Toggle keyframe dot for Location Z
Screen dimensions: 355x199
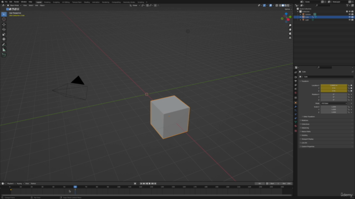(x=351, y=91)
